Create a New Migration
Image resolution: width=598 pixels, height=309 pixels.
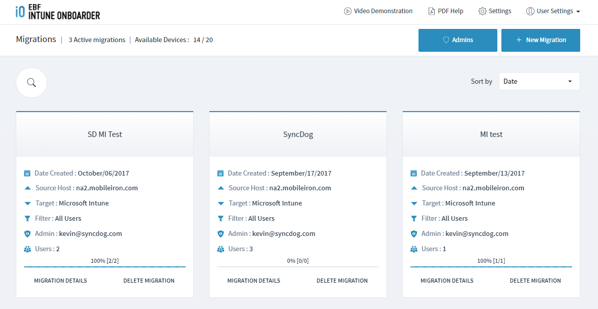[541, 40]
